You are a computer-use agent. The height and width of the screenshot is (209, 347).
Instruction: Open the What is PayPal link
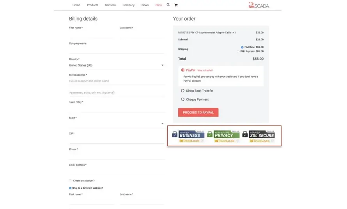205,71
